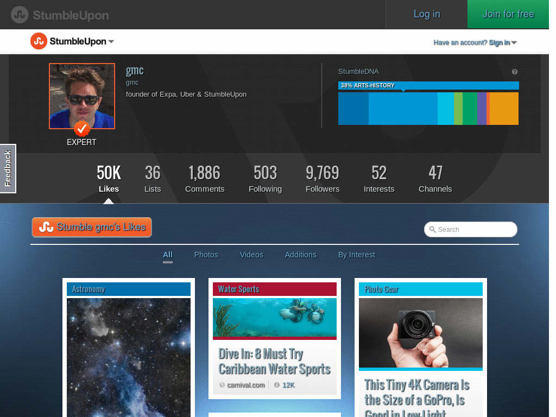
Task: Click the orange StumbleUpon icon near profile navigation
Action: tap(38, 41)
